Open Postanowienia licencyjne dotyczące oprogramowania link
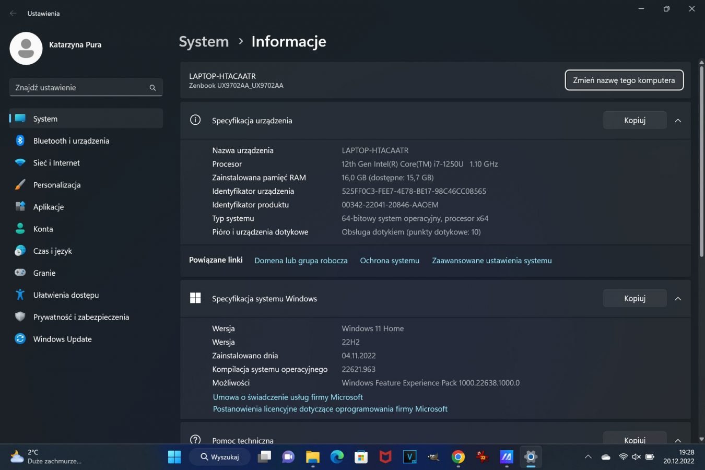The image size is (705, 470). [330, 409]
